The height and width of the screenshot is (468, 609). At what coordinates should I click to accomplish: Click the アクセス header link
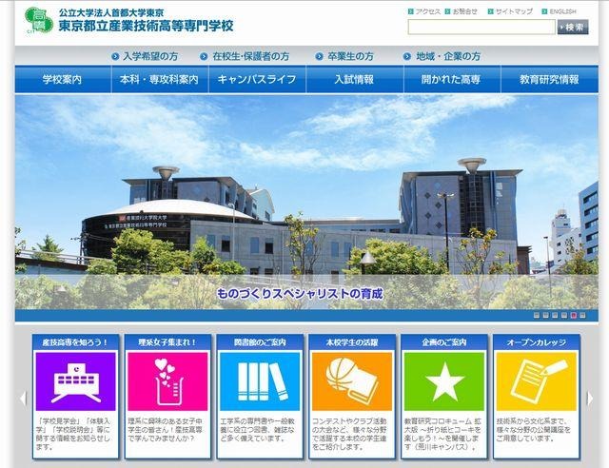428,11
